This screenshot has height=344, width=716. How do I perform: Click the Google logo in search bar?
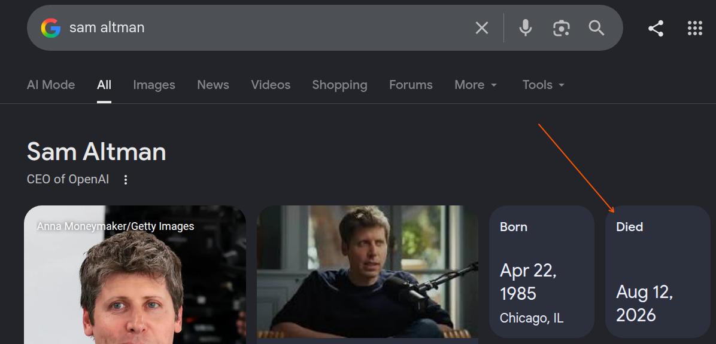51,28
